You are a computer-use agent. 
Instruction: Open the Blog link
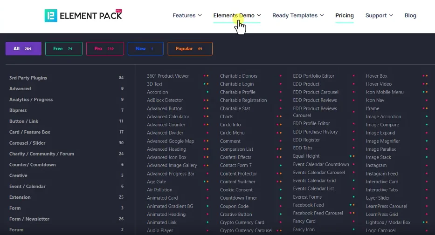click(x=410, y=15)
